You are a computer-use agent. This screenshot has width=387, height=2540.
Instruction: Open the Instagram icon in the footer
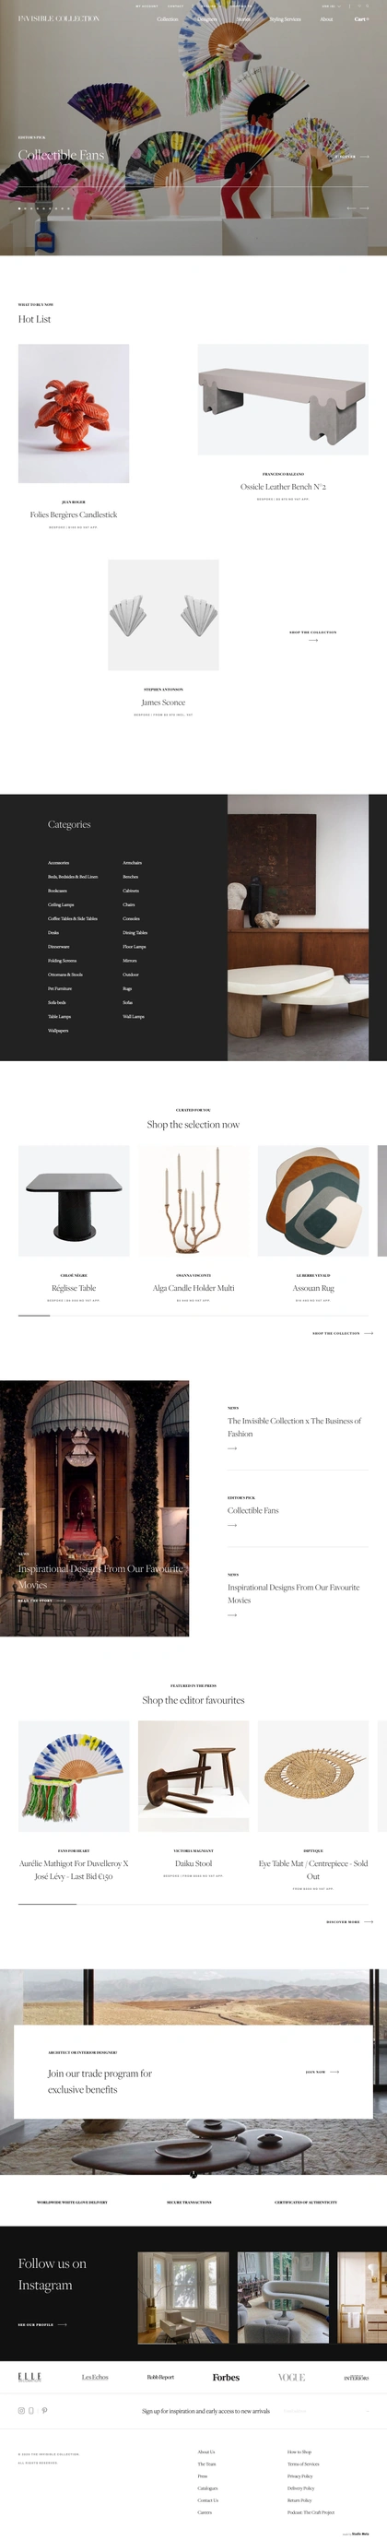tap(20, 2410)
